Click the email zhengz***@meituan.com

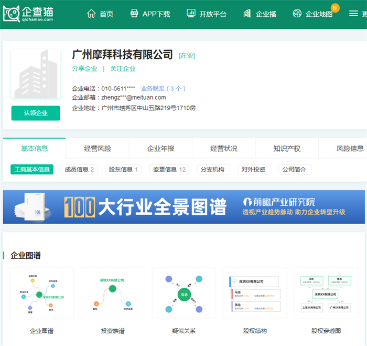pos(134,98)
